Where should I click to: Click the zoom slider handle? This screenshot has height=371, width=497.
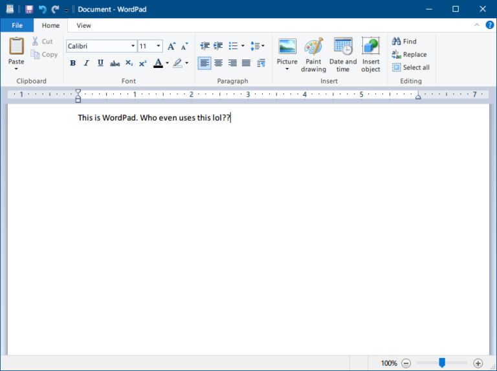442,363
